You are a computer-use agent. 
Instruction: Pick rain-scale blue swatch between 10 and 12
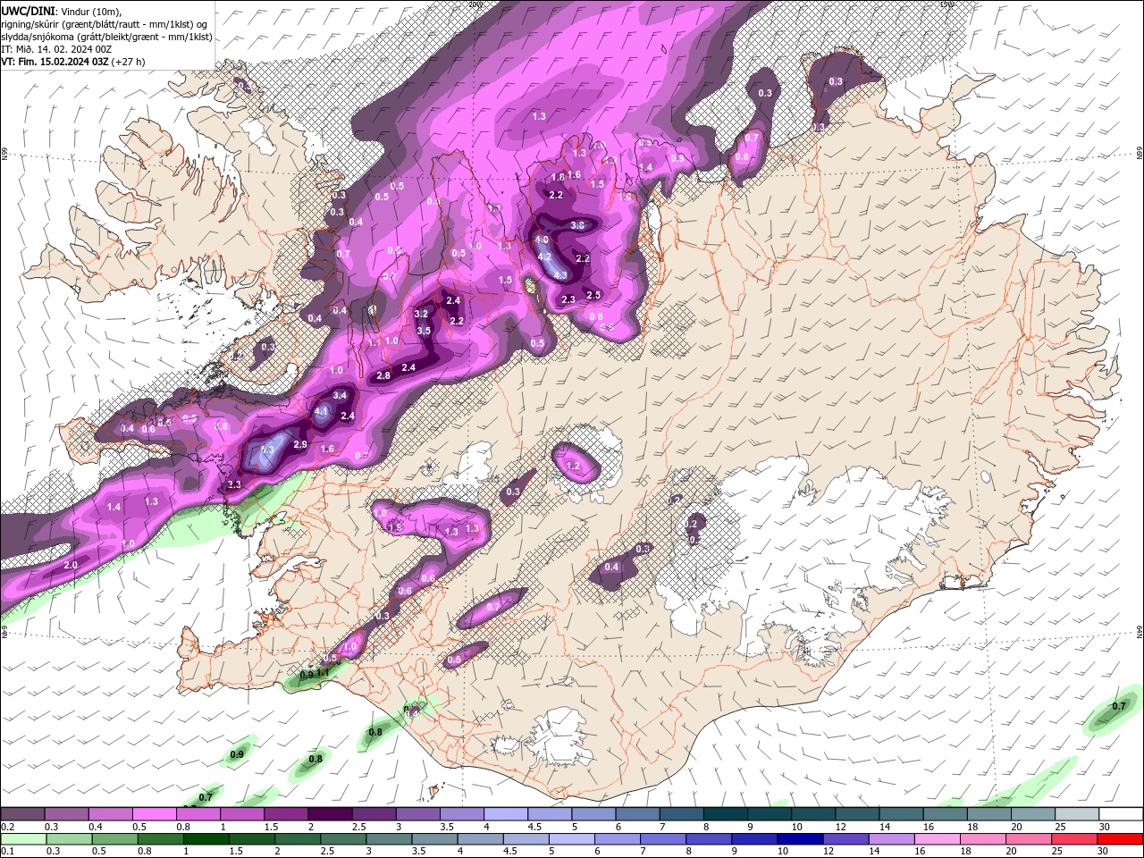point(799,839)
